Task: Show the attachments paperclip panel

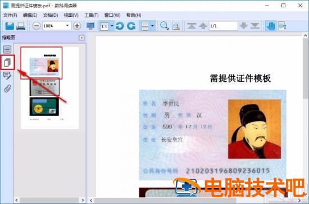Action: [x=7, y=89]
